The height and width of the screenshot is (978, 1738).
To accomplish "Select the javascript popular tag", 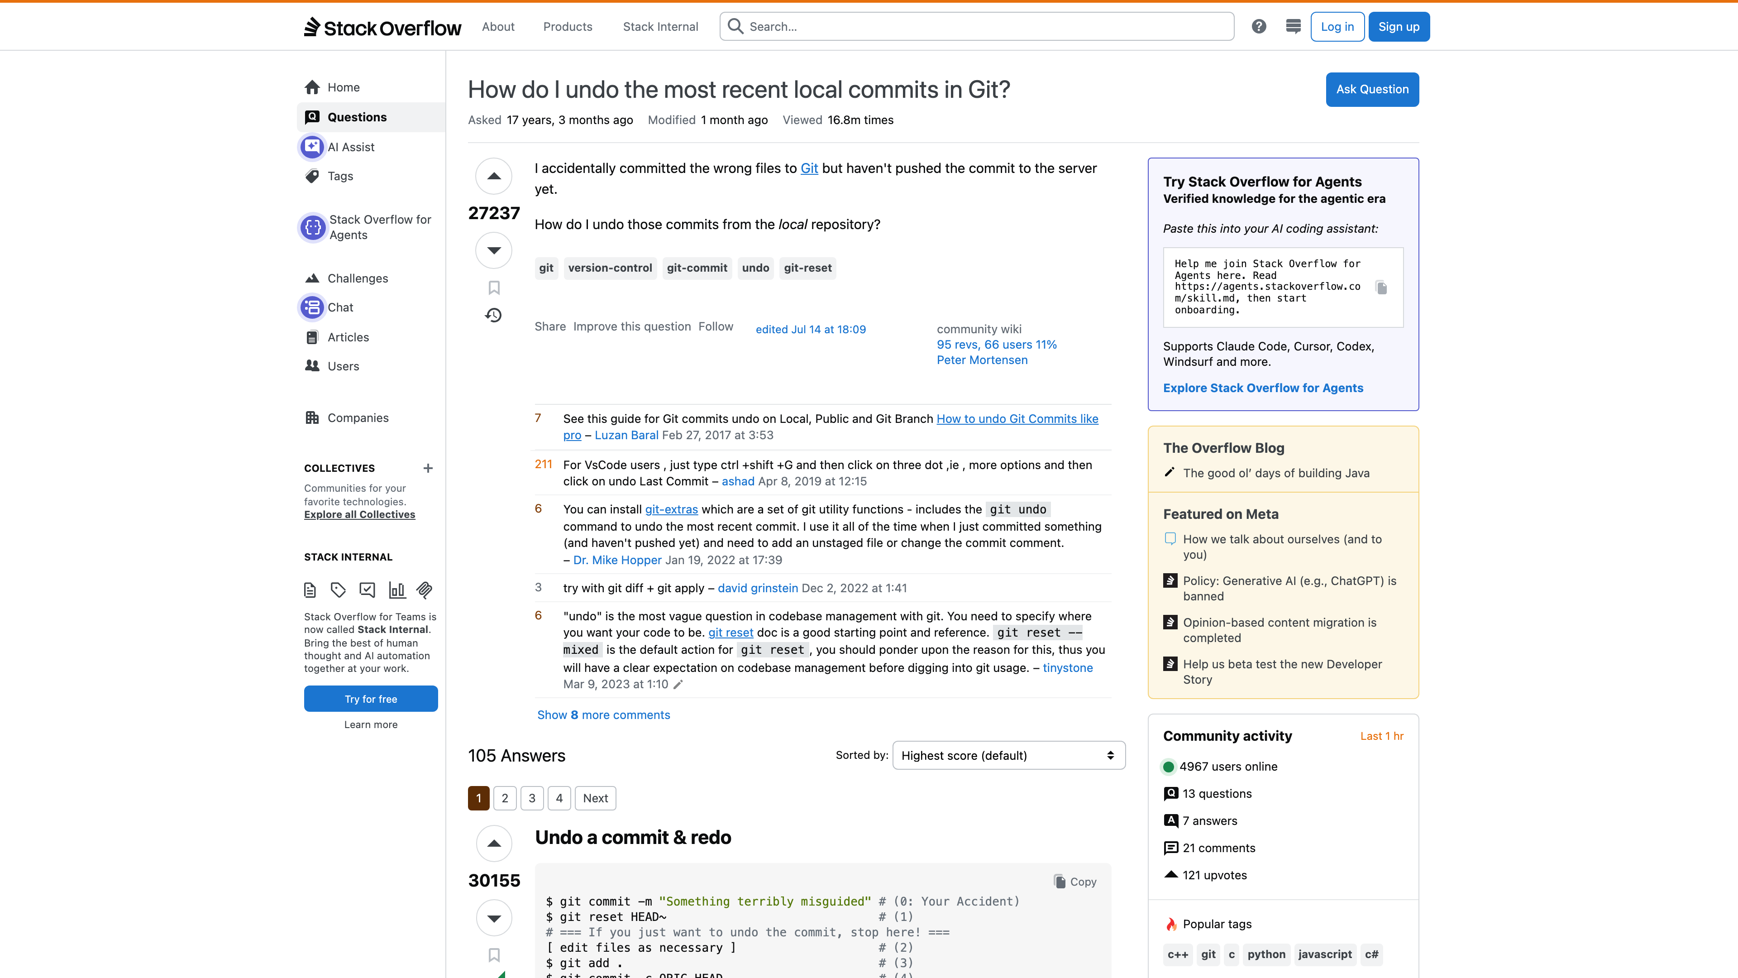I will [1324, 954].
